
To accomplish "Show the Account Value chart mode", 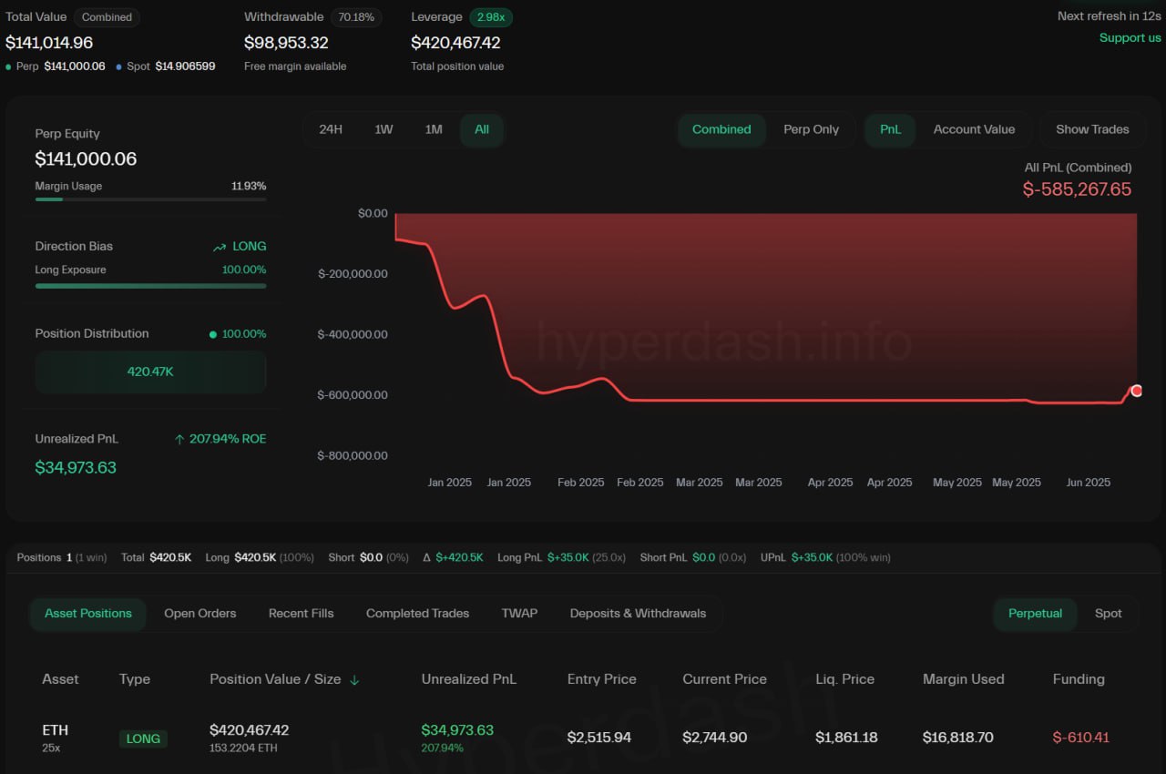I will coord(974,129).
